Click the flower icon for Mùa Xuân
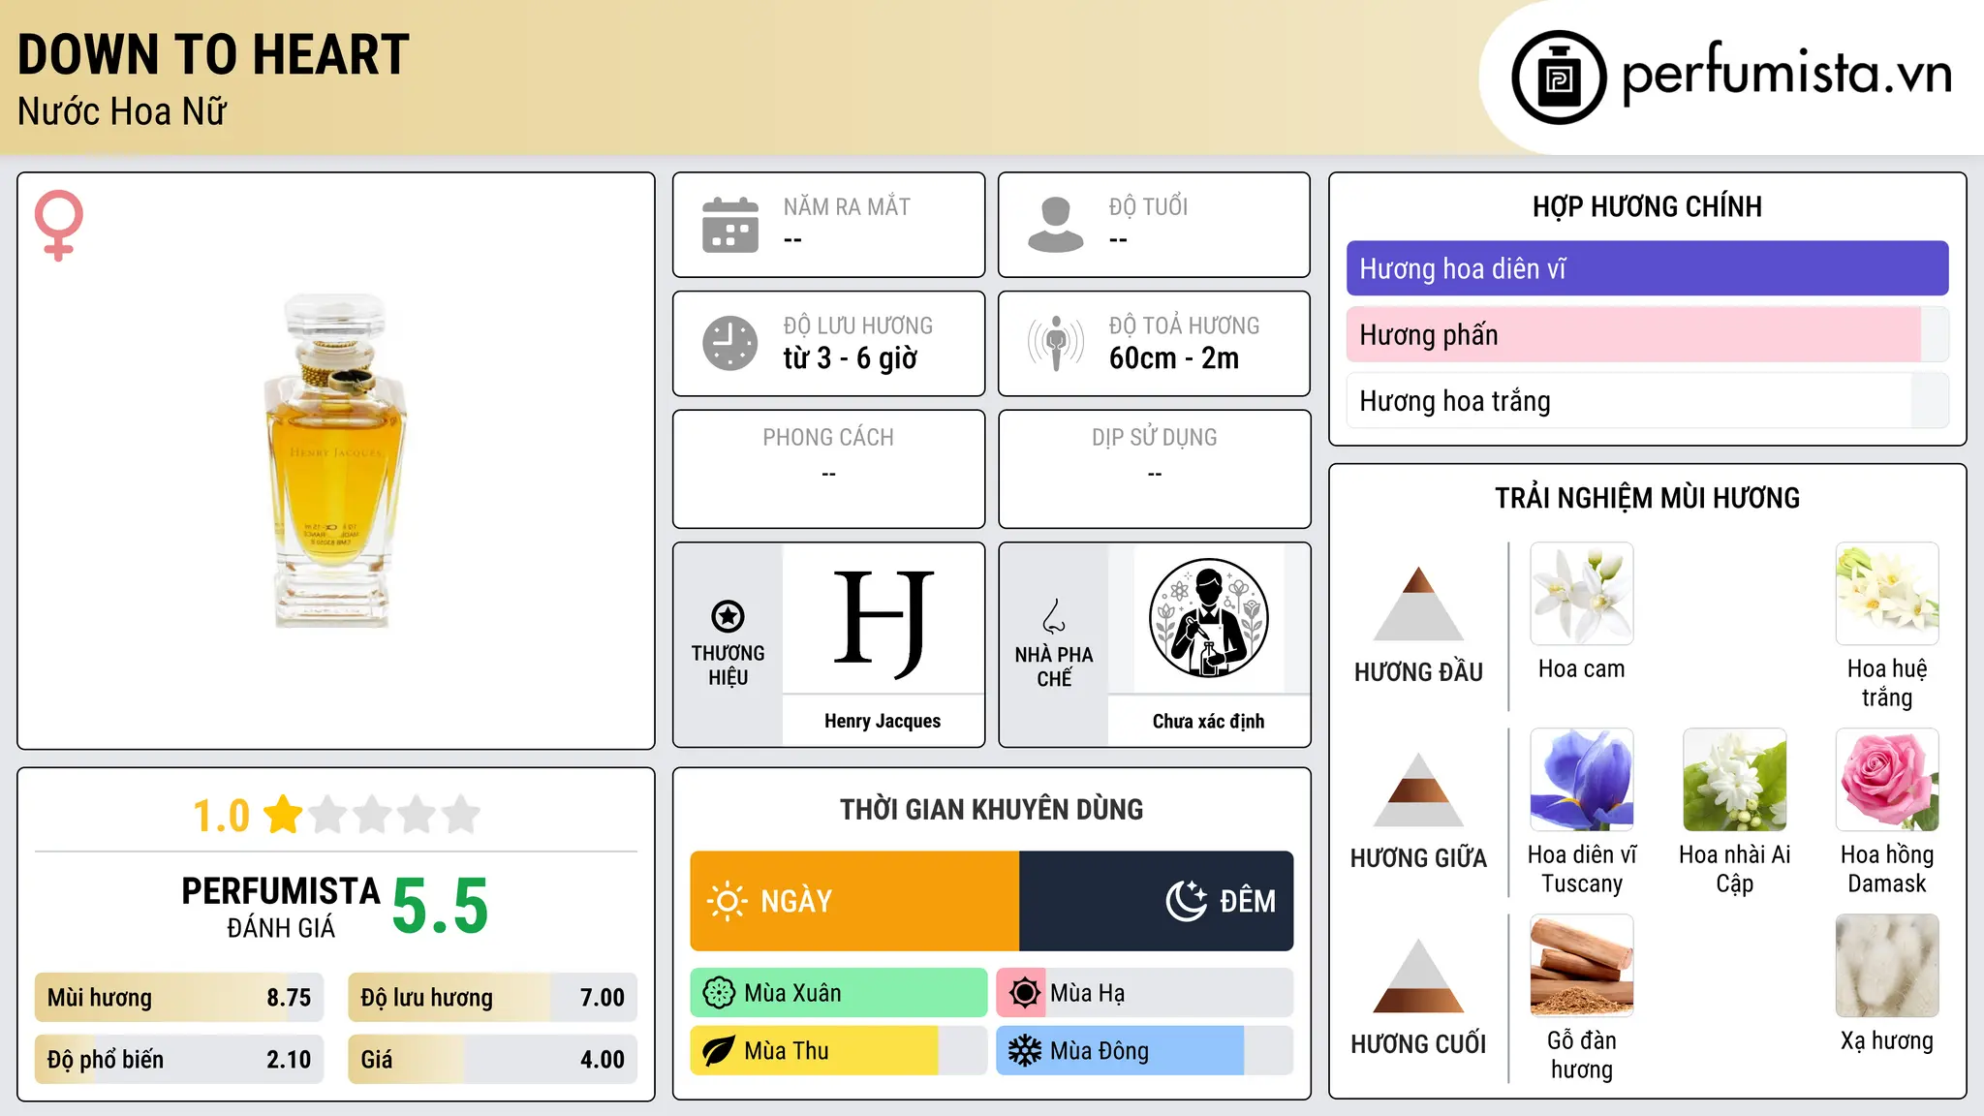 click(719, 993)
